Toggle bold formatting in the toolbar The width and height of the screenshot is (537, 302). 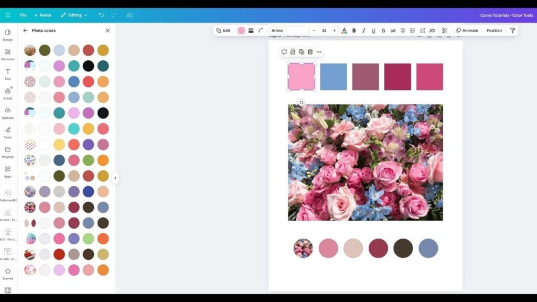(354, 30)
